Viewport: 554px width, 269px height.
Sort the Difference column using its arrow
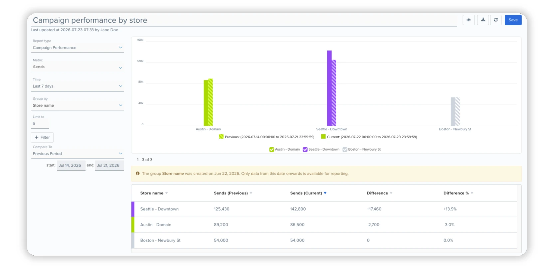pos(391,193)
